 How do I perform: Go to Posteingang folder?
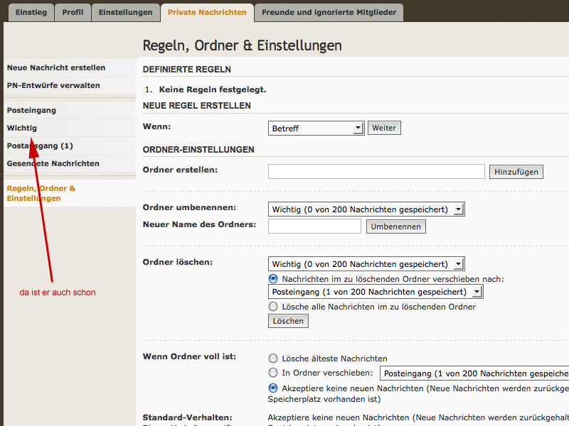pyautogui.click(x=31, y=111)
